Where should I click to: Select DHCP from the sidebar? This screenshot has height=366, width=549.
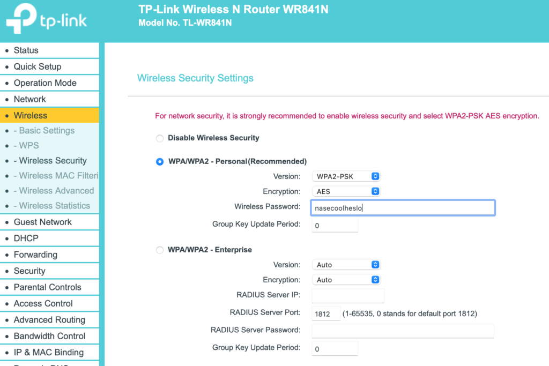(x=26, y=238)
